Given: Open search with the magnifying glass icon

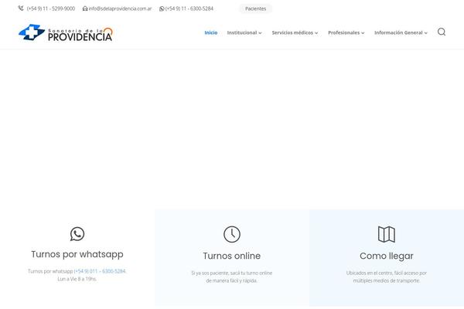Looking at the screenshot, I should [442, 32].
